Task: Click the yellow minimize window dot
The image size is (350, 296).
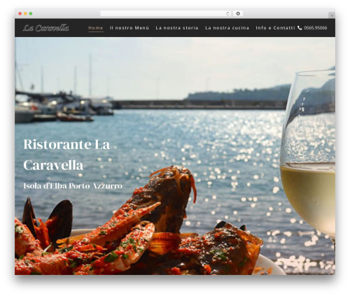Action: [x=25, y=14]
